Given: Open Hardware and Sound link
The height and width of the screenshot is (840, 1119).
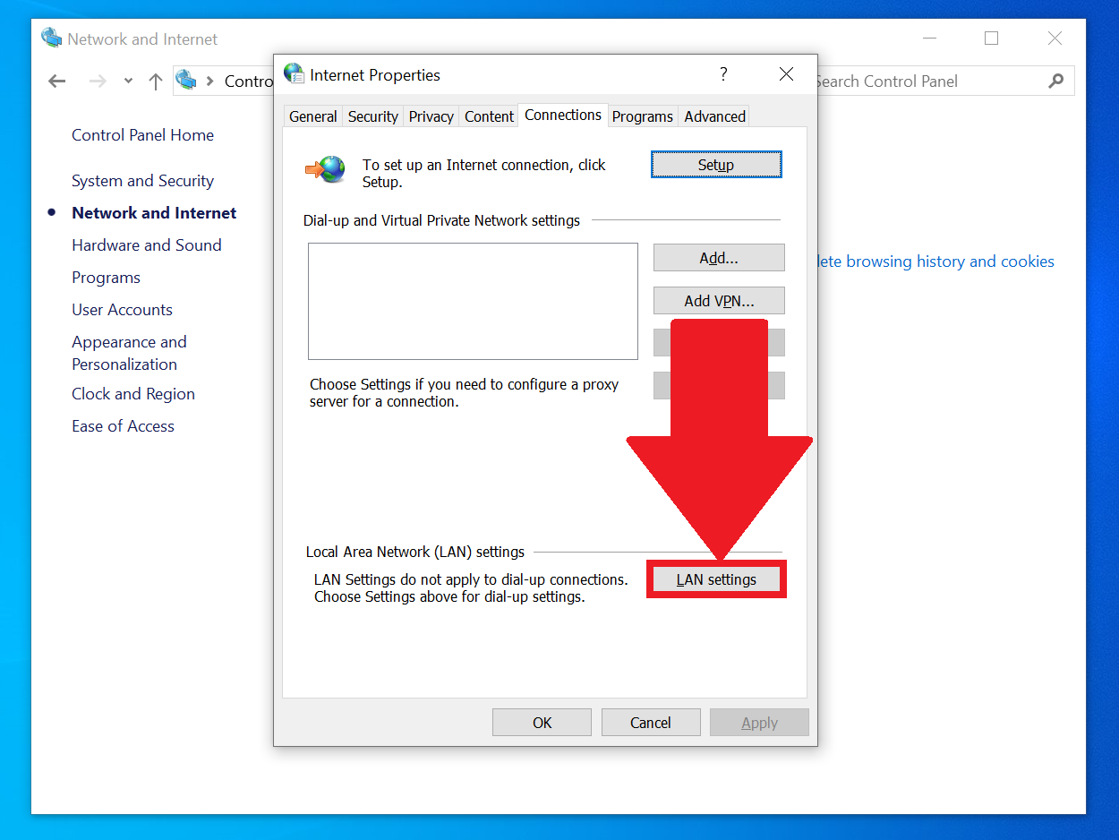Looking at the screenshot, I should (x=146, y=245).
